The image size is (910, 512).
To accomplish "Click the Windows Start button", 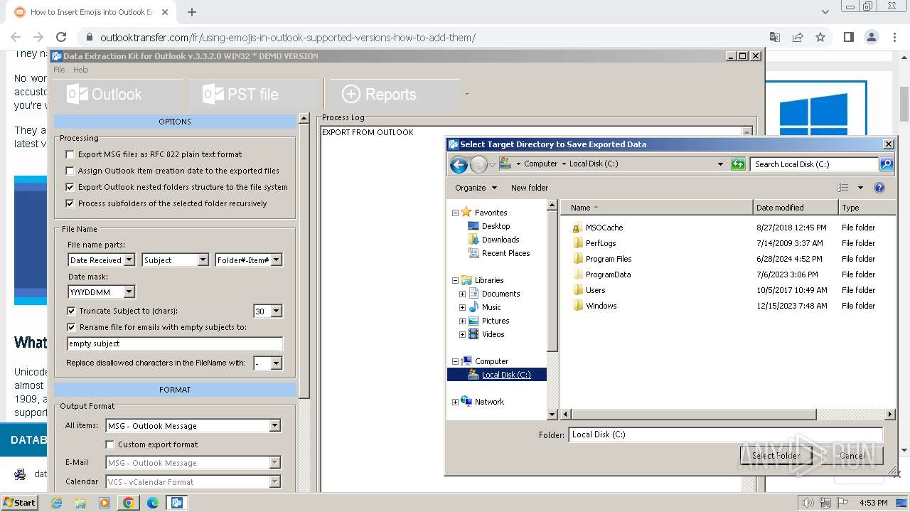I will pos(20,502).
